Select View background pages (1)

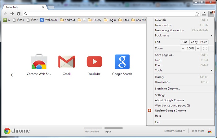(x=184, y=106)
